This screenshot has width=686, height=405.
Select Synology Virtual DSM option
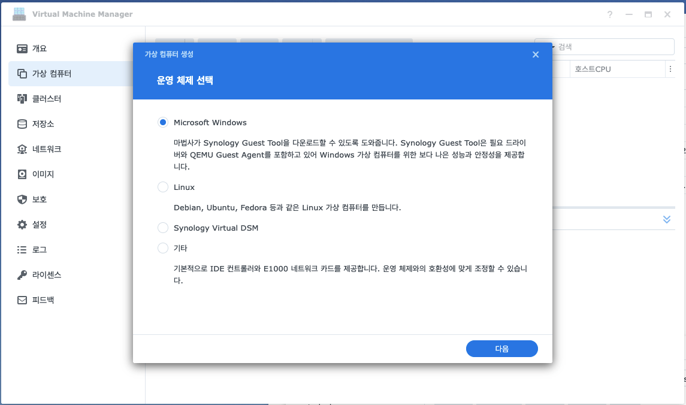(x=163, y=228)
